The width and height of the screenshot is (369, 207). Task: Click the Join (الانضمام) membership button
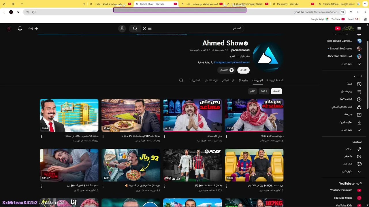227,70
